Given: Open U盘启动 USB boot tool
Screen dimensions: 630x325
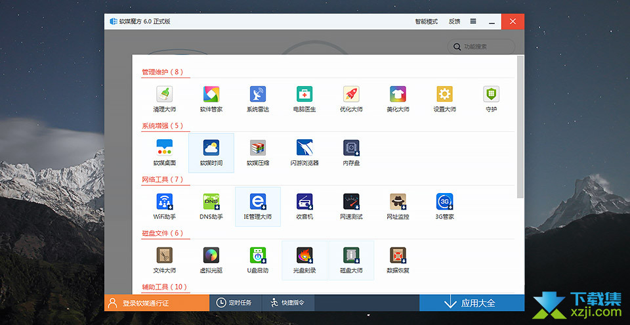Looking at the screenshot, I should 258,260.
